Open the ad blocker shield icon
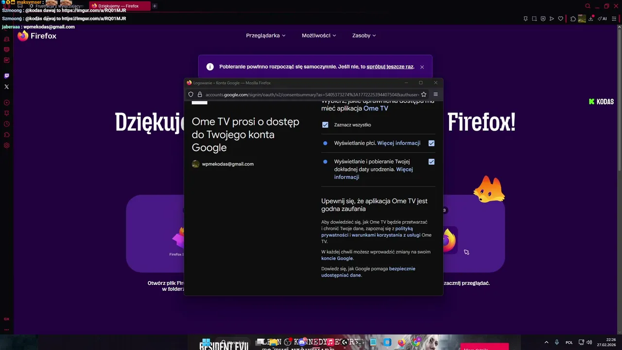622x350 pixels. coord(543,19)
